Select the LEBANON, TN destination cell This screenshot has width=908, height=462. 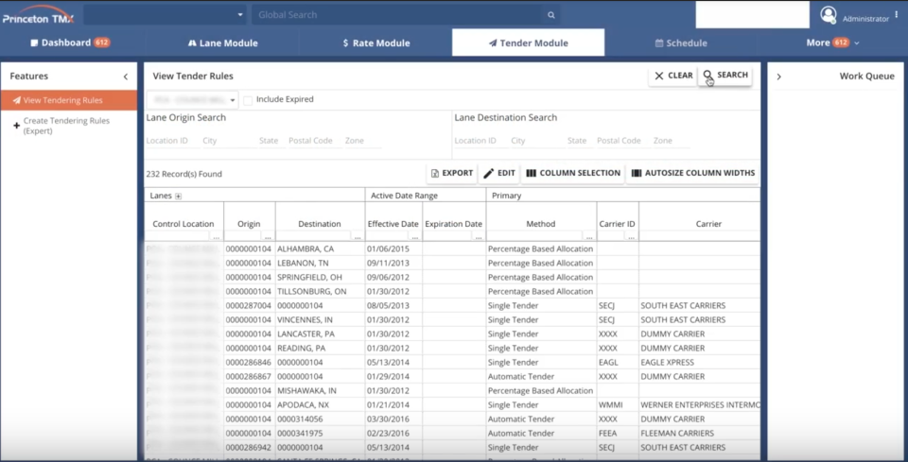320,263
